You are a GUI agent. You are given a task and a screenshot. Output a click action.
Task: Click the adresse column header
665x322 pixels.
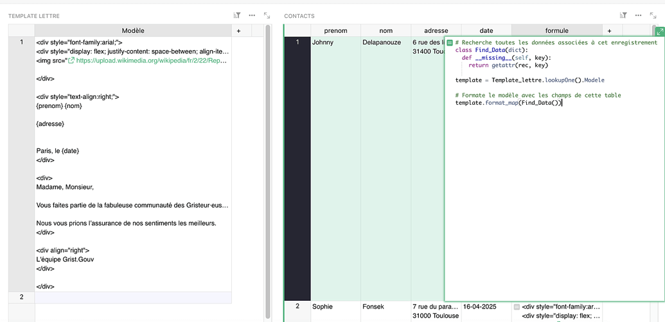436,31
